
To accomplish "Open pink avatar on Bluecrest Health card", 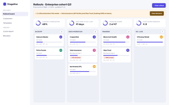I will point(128,37).
